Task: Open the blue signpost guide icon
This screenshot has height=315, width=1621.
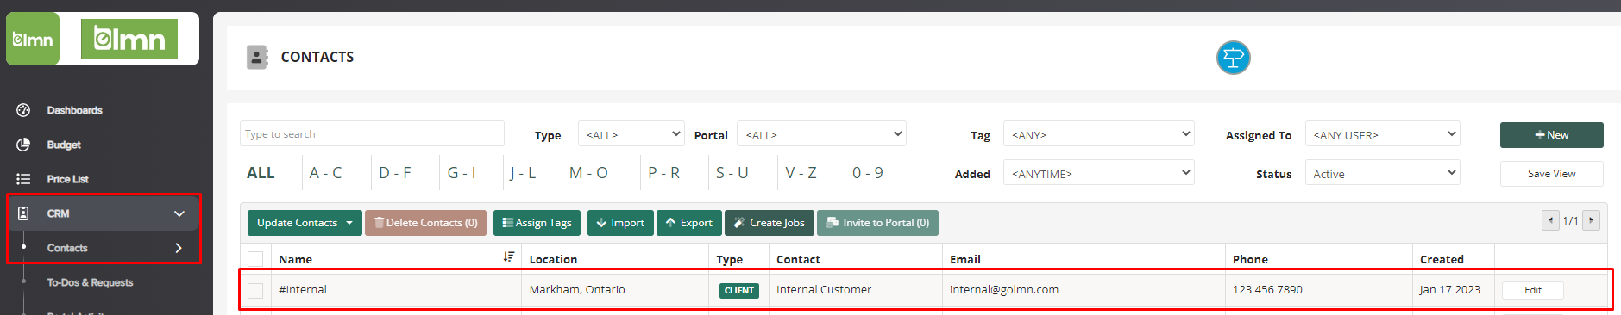Action: pos(1234,58)
